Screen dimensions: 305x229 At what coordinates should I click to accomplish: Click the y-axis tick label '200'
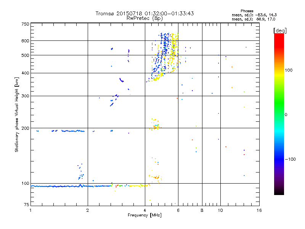point(26,128)
